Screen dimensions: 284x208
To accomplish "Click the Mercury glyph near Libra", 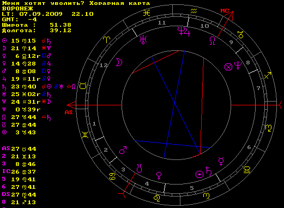I will point(221,162).
